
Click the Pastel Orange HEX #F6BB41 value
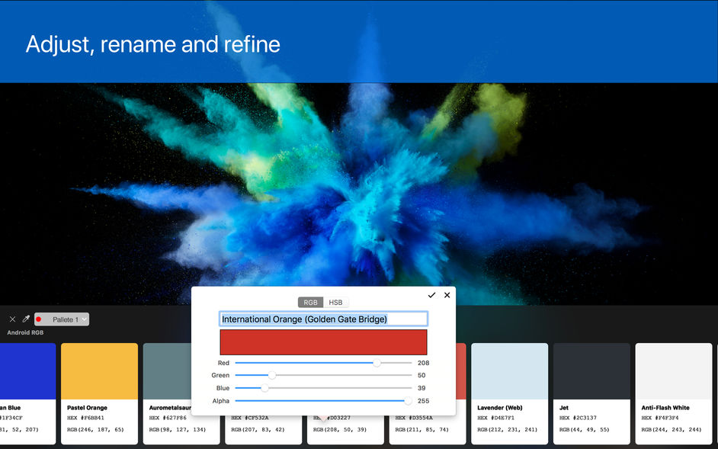[x=85, y=418]
